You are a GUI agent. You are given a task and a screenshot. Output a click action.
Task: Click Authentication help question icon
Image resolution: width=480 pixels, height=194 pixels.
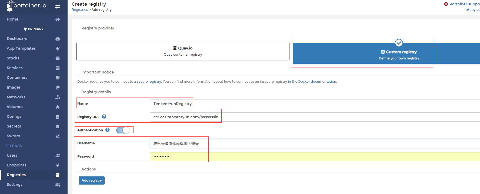(107, 130)
